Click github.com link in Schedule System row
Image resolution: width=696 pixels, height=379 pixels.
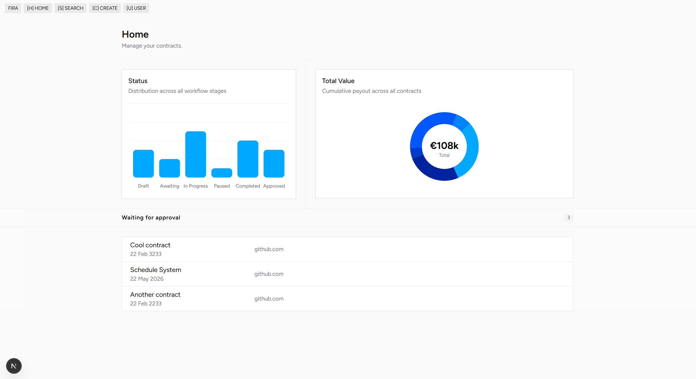[x=269, y=274]
